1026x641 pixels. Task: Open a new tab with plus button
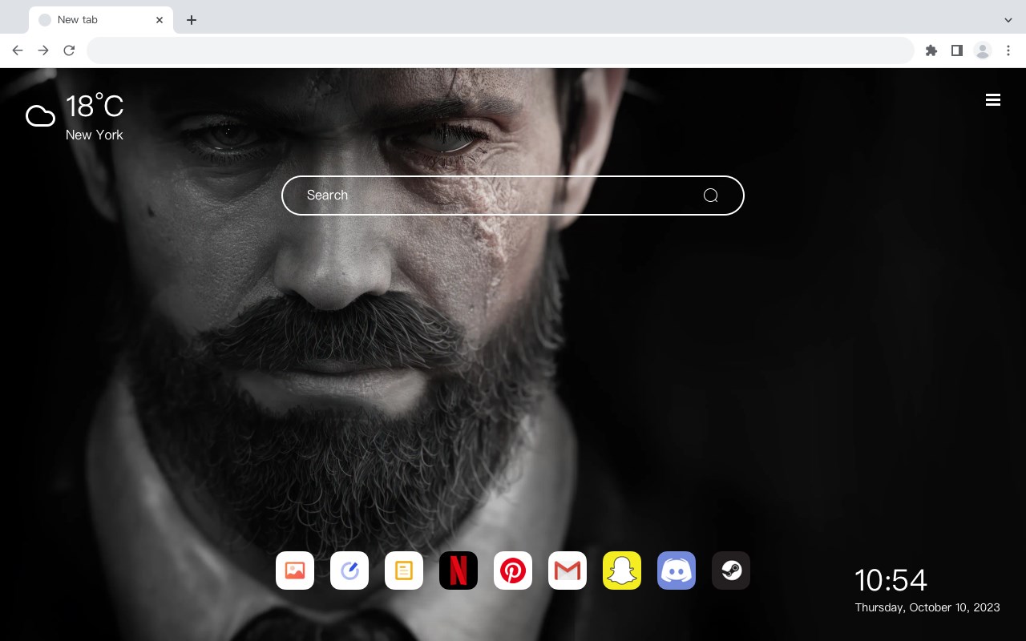[191, 20]
